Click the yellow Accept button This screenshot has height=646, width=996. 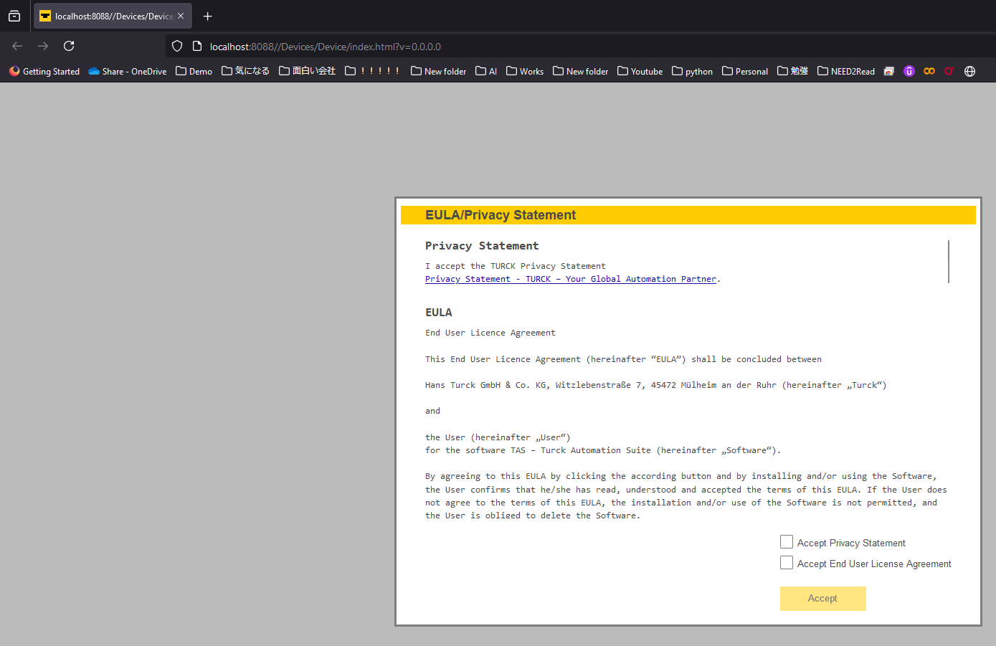click(822, 599)
